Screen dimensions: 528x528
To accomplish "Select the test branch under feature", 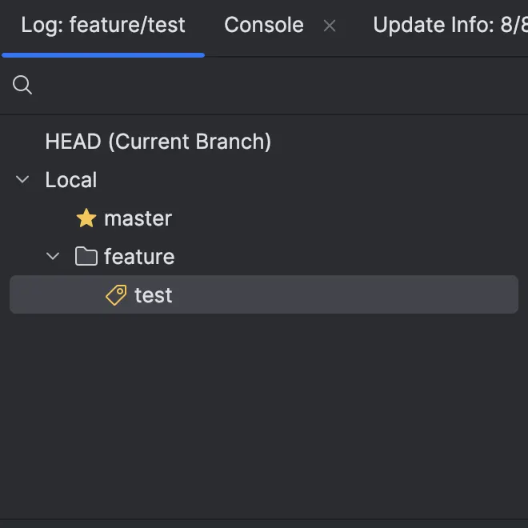I will (x=153, y=295).
